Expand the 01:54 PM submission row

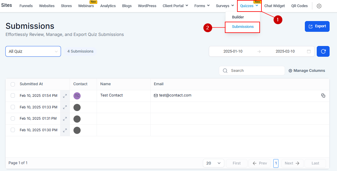click(65, 96)
